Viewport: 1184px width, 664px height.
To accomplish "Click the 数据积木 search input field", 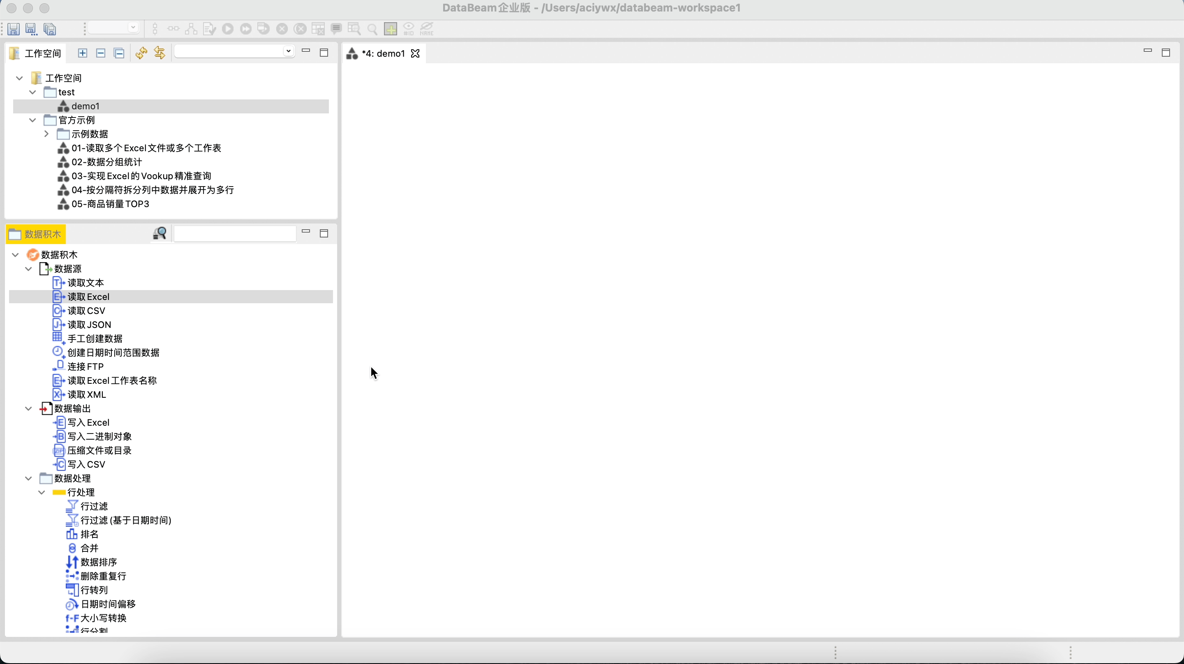I will pyautogui.click(x=234, y=234).
